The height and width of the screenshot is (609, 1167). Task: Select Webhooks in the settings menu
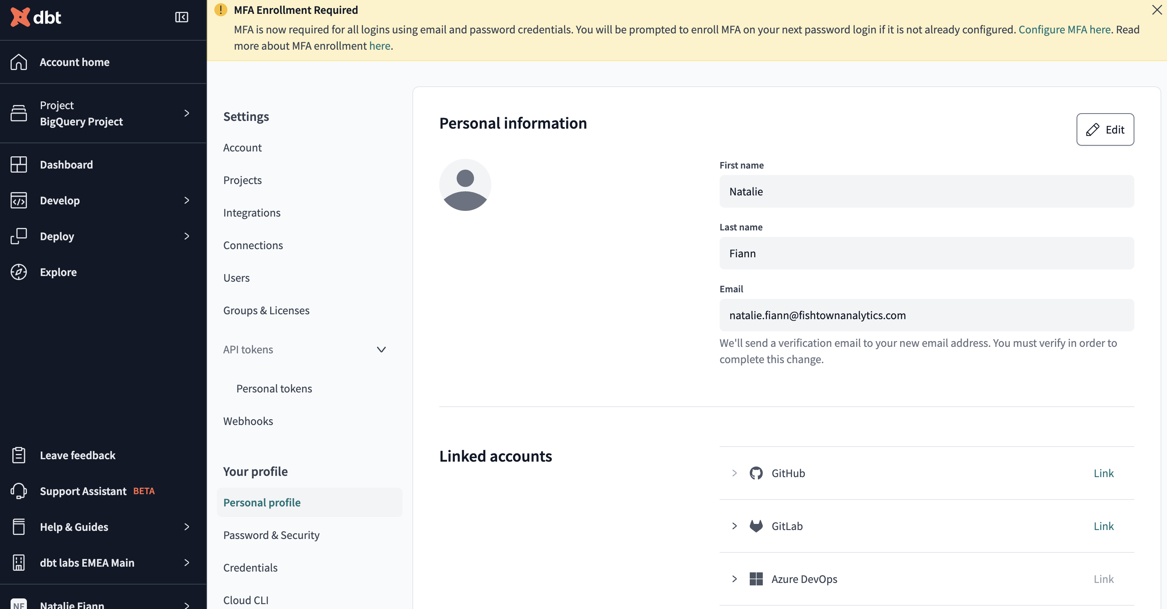pyautogui.click(x=248, y=421)
